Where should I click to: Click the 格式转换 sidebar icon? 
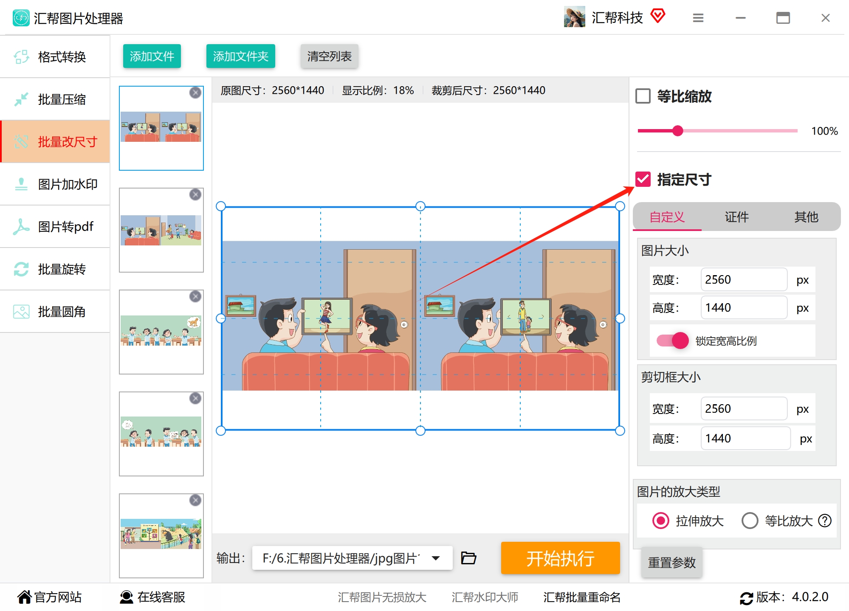(x=21, y=56)
